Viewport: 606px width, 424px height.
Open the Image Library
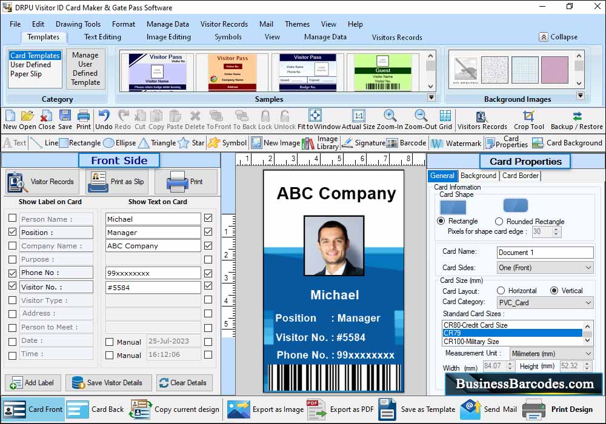[321, 143]
